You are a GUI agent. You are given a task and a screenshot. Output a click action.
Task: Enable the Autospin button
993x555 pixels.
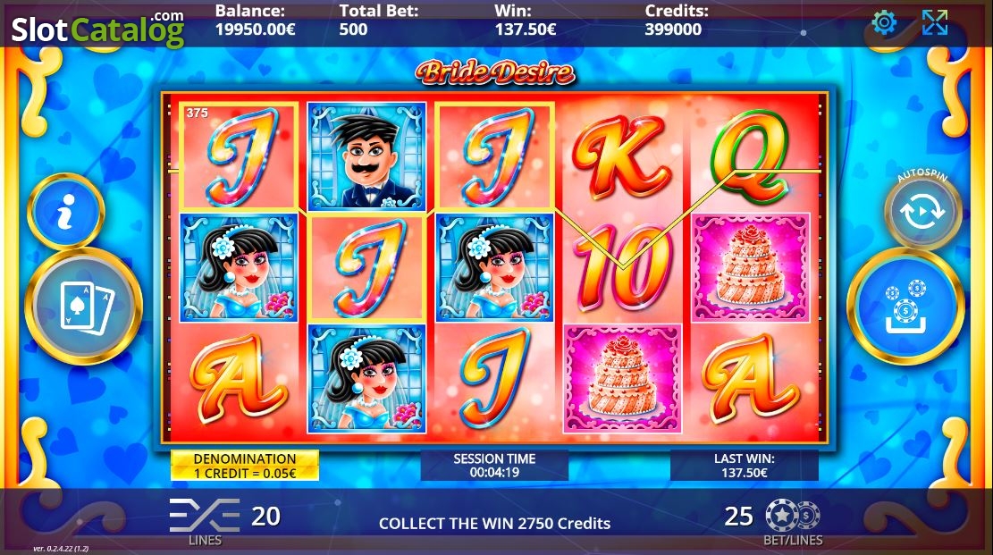pos(922,212)
